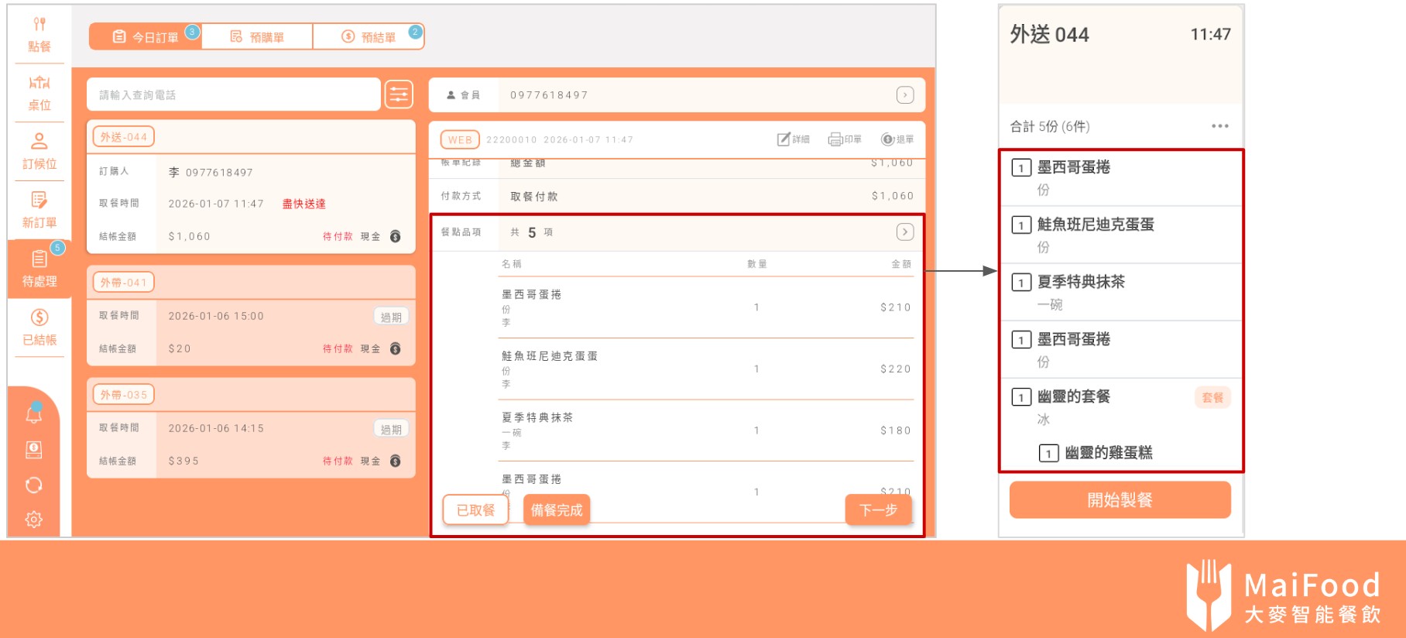Check the 夏季特典抹茶 item box
The width and height of the screenshot is (1406, 638).
coord(1021,283)
